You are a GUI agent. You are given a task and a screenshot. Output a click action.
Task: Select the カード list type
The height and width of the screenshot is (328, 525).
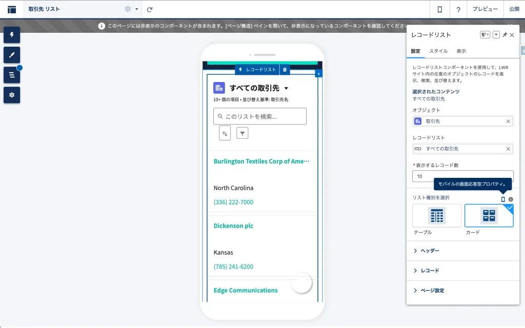point(489,216)
